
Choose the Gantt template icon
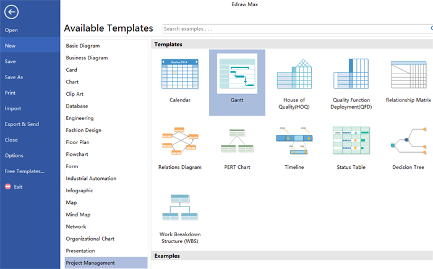click(x=237, y=74)
